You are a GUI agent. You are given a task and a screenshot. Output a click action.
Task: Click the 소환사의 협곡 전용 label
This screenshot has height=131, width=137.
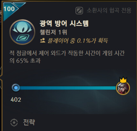click(x=109, y=11)
